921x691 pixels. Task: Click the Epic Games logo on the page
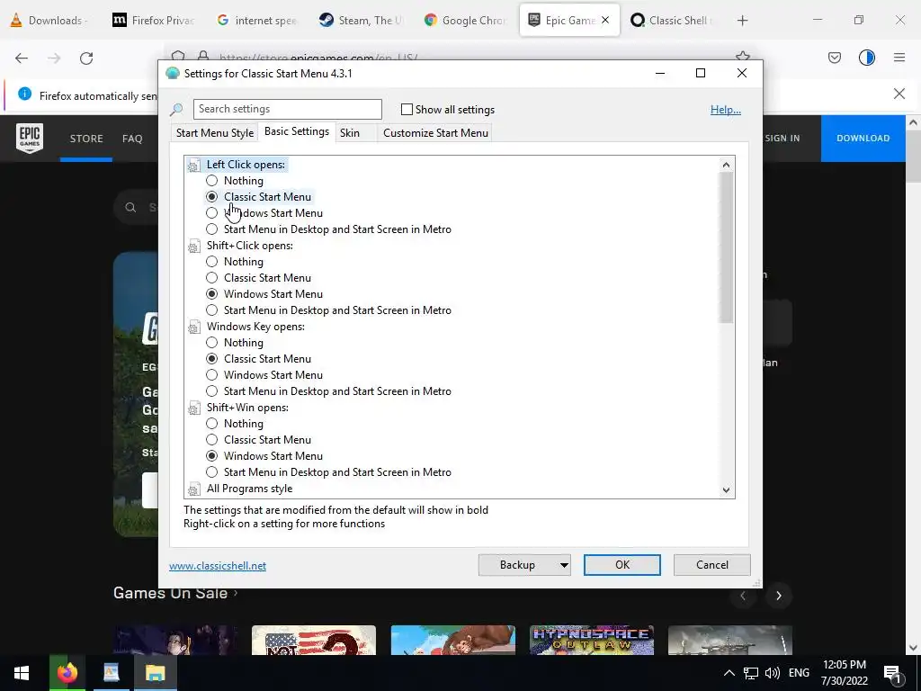30,138
